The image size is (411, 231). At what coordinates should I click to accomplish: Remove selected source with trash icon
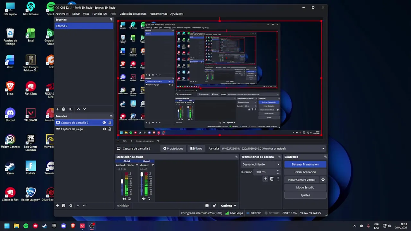[x=63, y=206]
